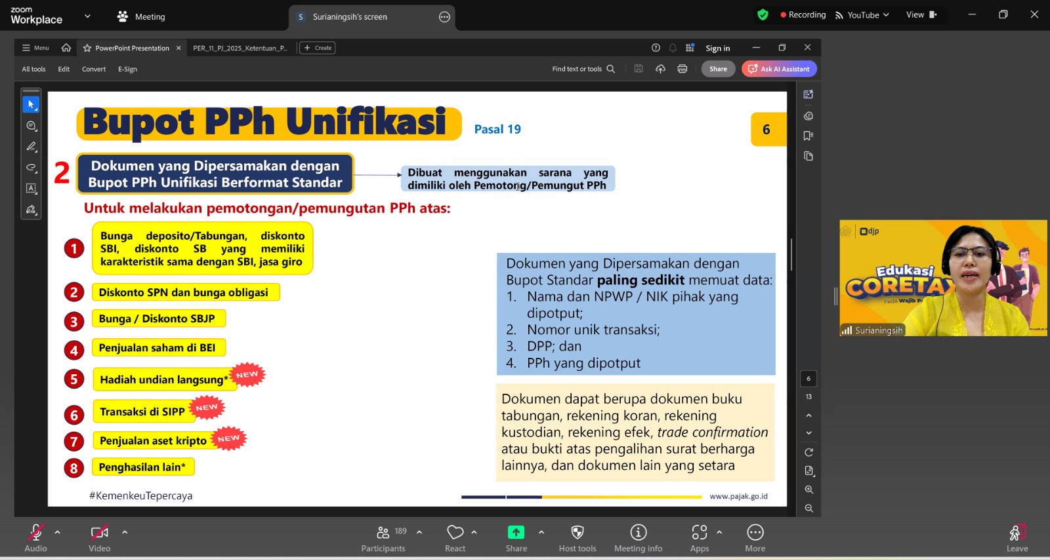The image size is (1050, 559).
Task: Turn on camera with Video button
Action: pos(100,533)
